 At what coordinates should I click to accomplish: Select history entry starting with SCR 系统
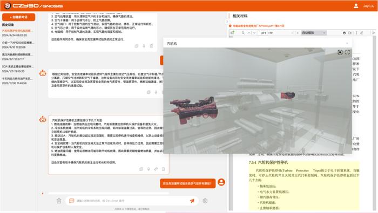click(18, 68)
